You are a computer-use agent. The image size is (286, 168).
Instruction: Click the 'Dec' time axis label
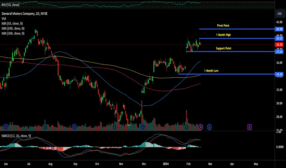coord(144,164)
